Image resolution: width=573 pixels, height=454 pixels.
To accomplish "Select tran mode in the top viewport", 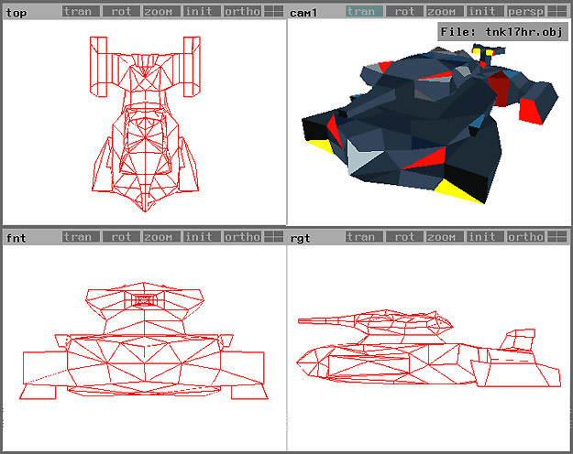I will point(81,11).
